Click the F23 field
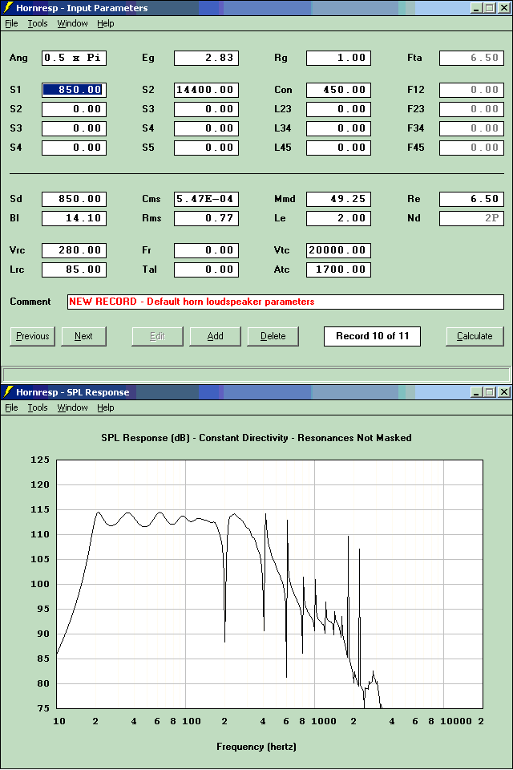The image size is (513, 770). click(x=471, y=109)
